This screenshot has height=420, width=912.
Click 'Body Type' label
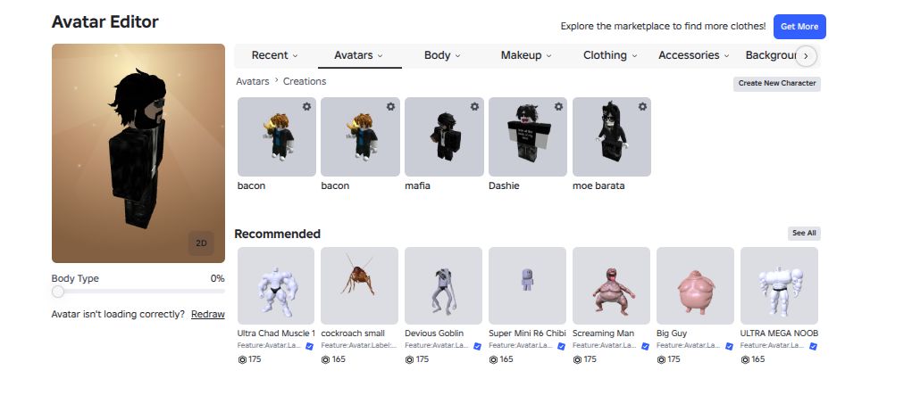click(75, 278)
